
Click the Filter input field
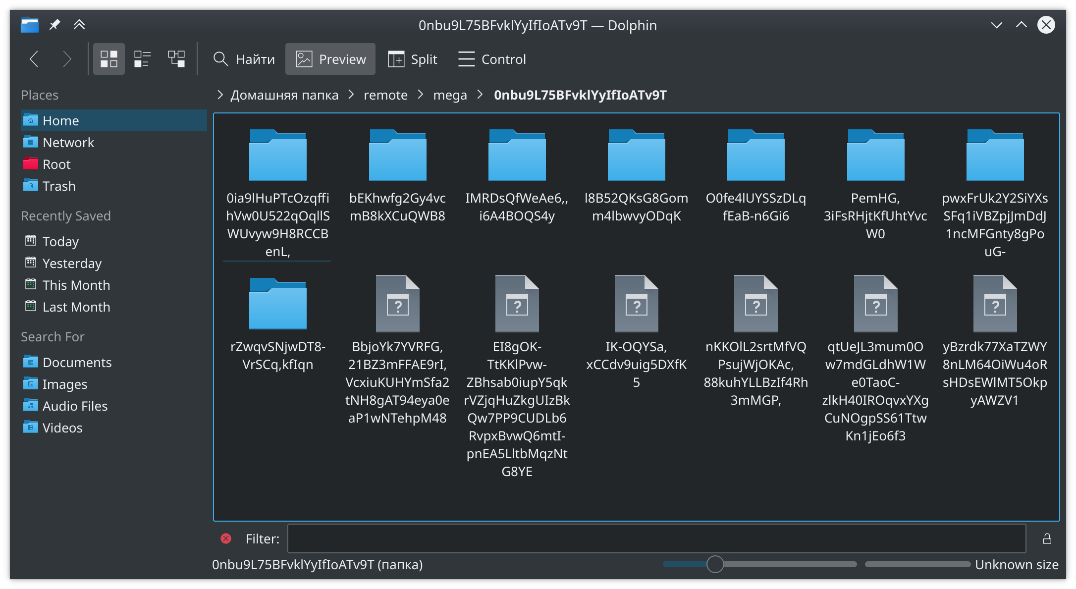tap(660, 538)
